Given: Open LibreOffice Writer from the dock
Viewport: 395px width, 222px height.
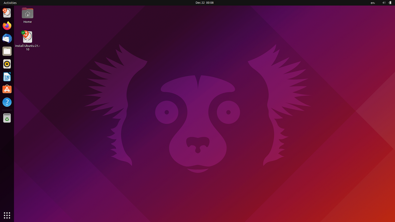Looking at the screenshot, I should (7, 77).
